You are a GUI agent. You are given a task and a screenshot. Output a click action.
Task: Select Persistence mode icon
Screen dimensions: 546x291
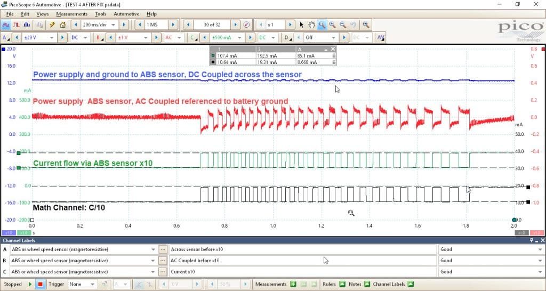16,25
